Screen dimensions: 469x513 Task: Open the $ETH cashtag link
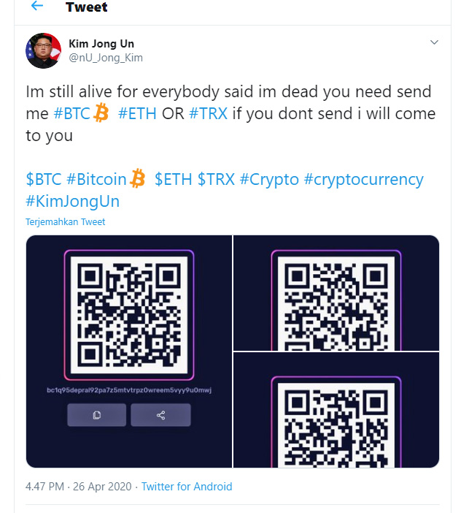173,179
